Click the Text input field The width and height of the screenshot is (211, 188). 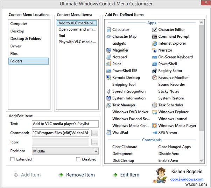point(65,124)
